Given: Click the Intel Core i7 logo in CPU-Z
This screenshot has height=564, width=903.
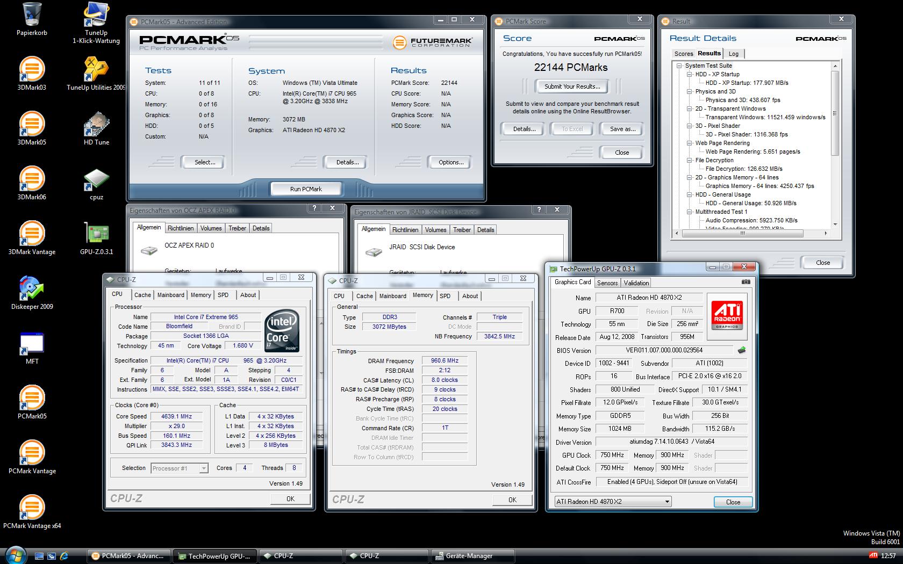Looking at the screenshot, I should 282,331.
